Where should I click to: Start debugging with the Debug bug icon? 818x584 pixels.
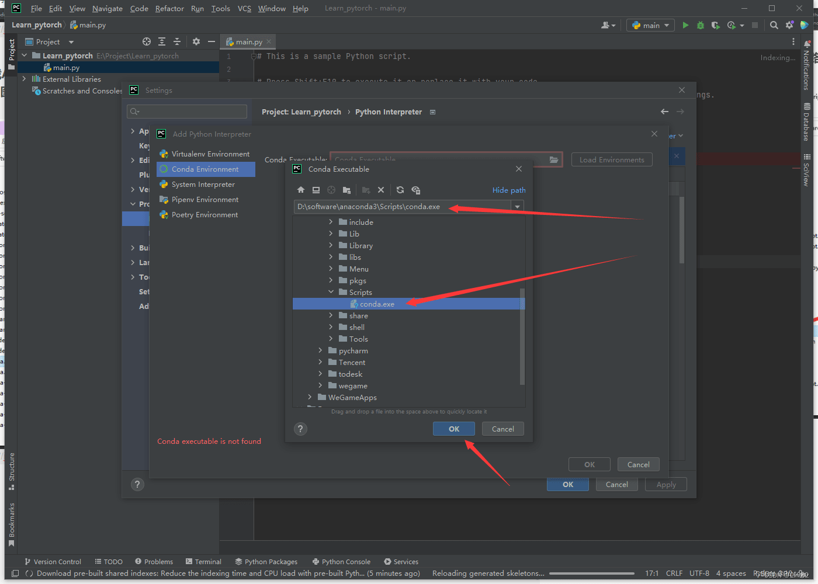(x=700, y=25)
